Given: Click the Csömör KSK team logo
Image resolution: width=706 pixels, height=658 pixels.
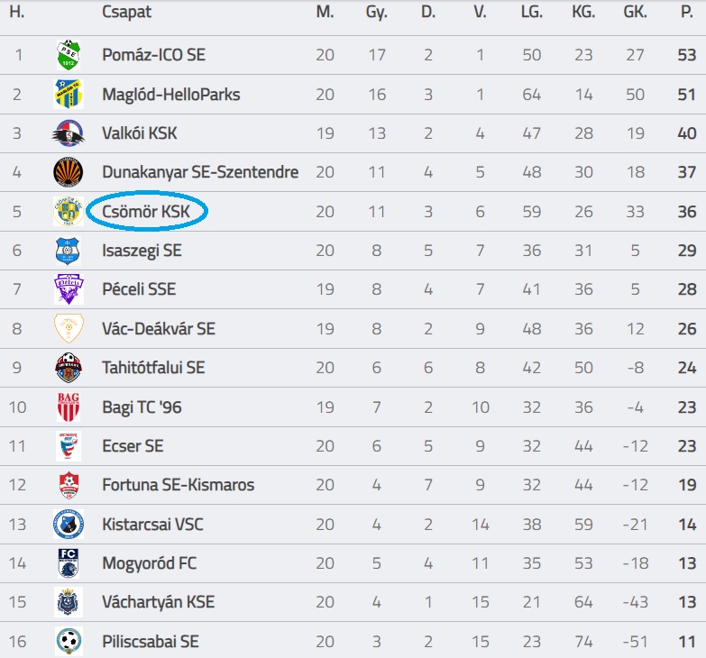Looking at the screenshot, I should click(69, 212).
